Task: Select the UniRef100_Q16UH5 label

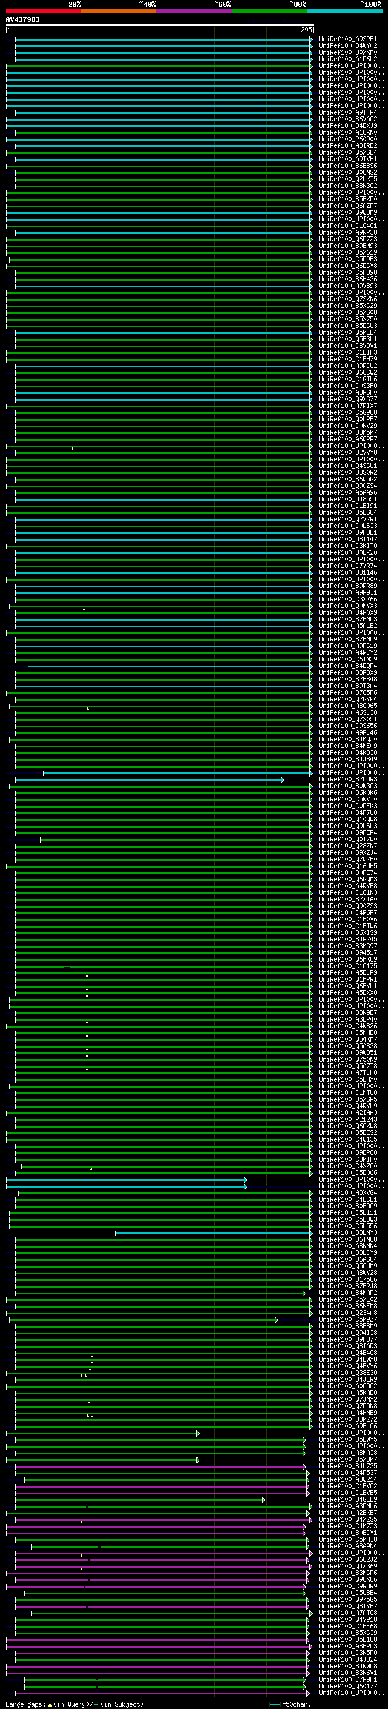Action: [x=347, y=866]
